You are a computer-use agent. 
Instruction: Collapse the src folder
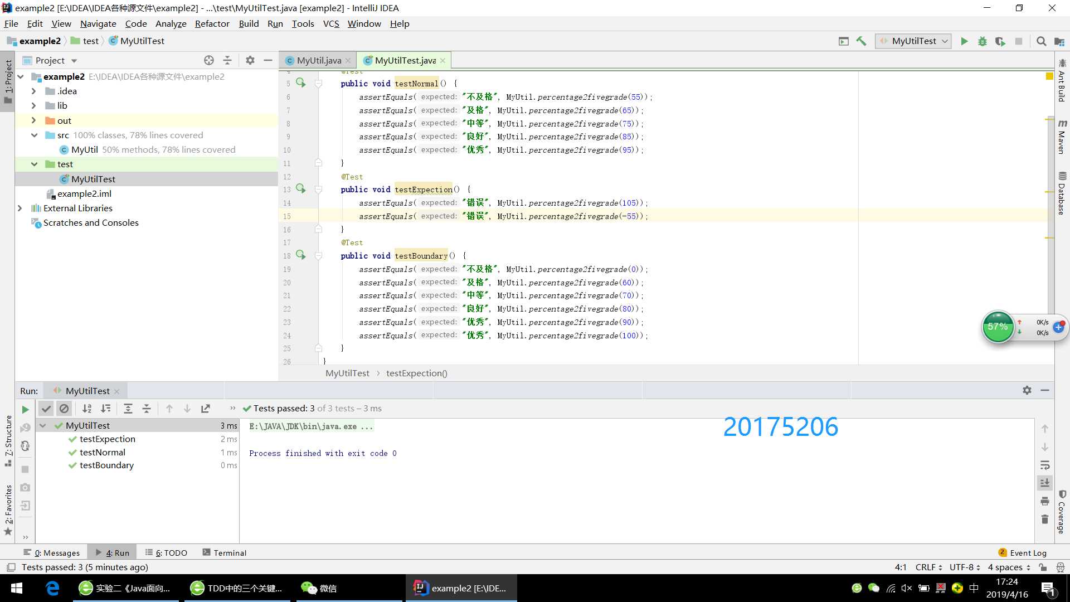(34, 135)
